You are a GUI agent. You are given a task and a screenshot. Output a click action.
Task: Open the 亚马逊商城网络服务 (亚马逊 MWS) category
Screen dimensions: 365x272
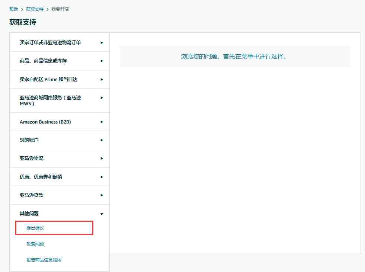click(50, 100)
